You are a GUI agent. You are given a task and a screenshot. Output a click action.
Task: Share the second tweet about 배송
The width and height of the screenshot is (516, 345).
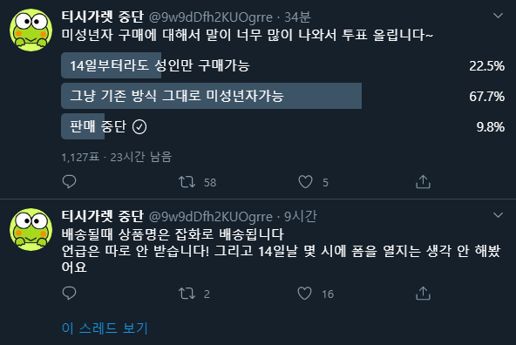[x=423, y=293]
